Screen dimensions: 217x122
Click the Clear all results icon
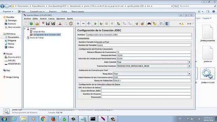tap(142, 23)
